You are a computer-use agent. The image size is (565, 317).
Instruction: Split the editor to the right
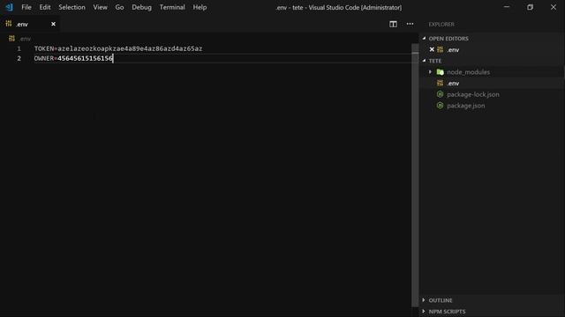pos(393,24)
